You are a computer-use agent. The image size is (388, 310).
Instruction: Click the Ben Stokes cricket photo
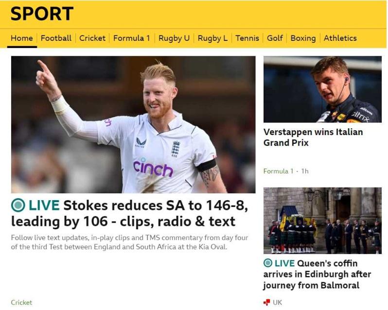click(x=133, y=124)
